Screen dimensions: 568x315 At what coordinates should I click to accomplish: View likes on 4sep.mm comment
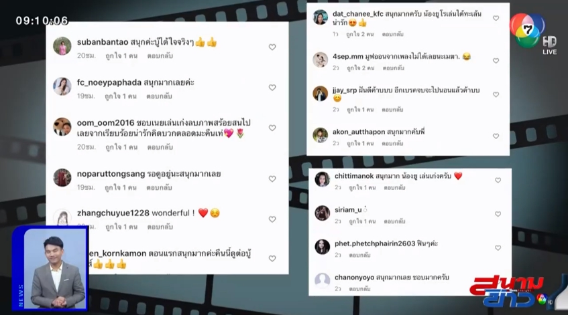360,68
